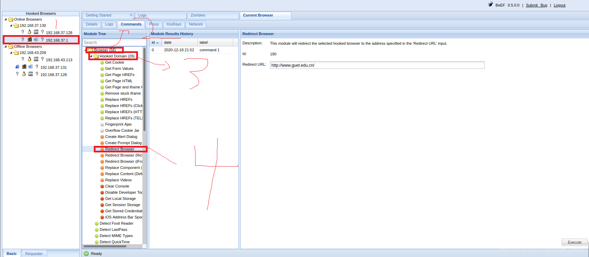Select the Basic tab
The width and height of the screenshot is (589, 257).
(x=11, y=254)
